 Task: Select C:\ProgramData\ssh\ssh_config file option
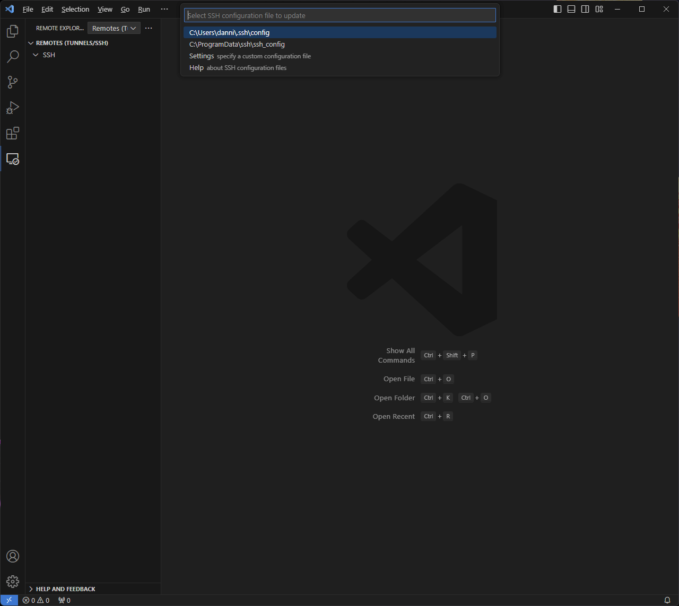click(x=340, y=44)
